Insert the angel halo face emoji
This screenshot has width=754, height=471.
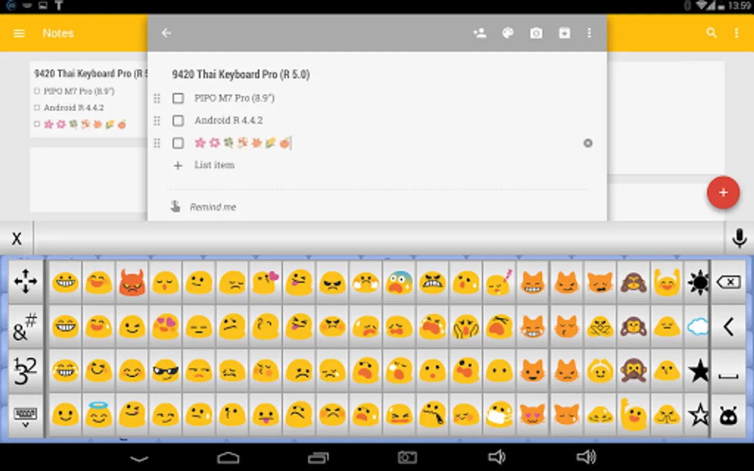tap(98, 416)
